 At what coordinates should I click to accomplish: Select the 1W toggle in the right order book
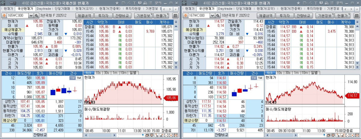(254, 78)
